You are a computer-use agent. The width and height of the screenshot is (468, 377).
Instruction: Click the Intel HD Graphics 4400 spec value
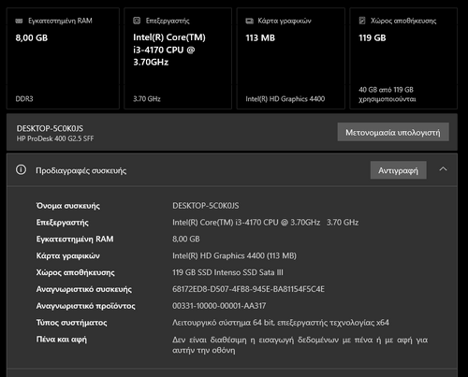[x=234, y=255]
